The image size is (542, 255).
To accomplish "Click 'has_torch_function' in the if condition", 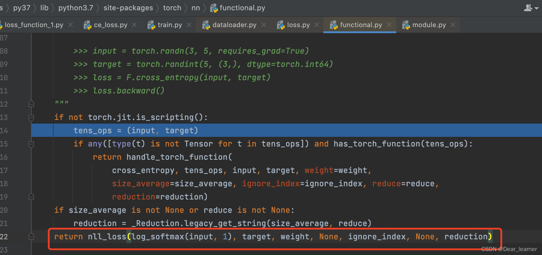I will tap(377, 144).
